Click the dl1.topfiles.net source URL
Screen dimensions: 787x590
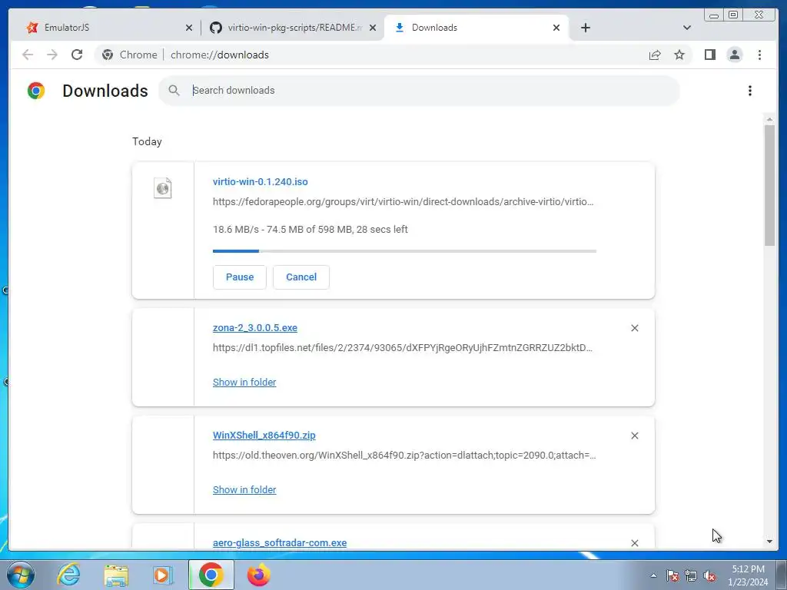(403, 348)
